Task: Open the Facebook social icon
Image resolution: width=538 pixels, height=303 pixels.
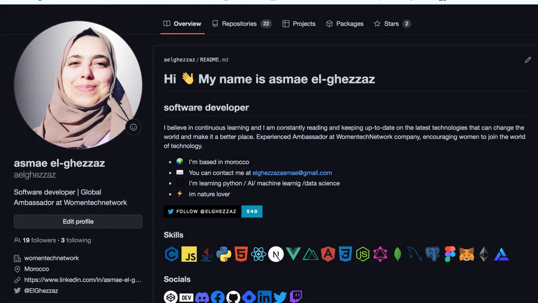Action: pyautogui.click(x=217, y=297)
